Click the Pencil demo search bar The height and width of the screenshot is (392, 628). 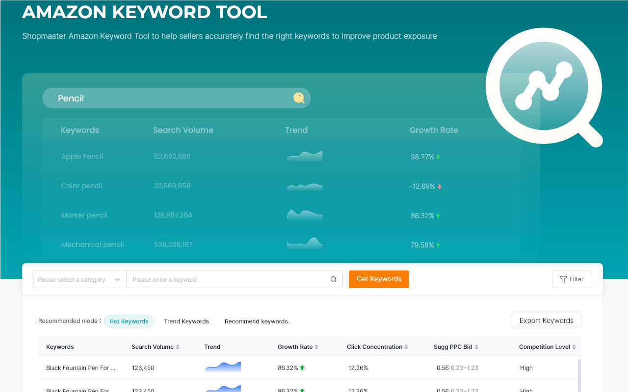(x=177, y=98)
